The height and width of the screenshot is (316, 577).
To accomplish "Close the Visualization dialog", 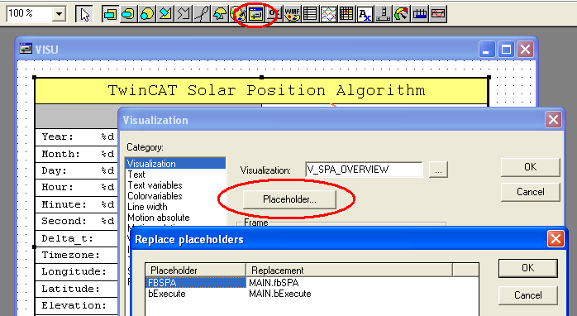I will [x=554, y=120].
